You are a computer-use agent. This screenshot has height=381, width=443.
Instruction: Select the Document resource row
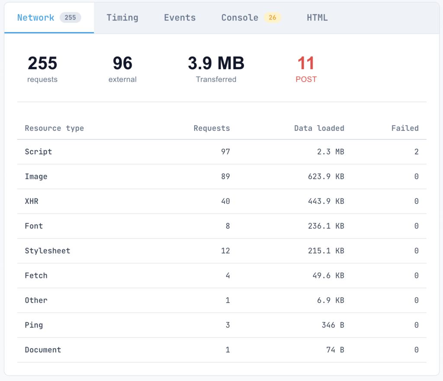point(222,350)
